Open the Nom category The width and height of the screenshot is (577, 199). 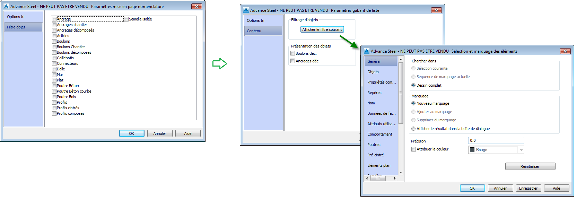tap(381, 103)
